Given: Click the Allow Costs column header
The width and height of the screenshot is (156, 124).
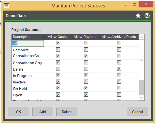Looking at the screenshot, I should (58, 37).
